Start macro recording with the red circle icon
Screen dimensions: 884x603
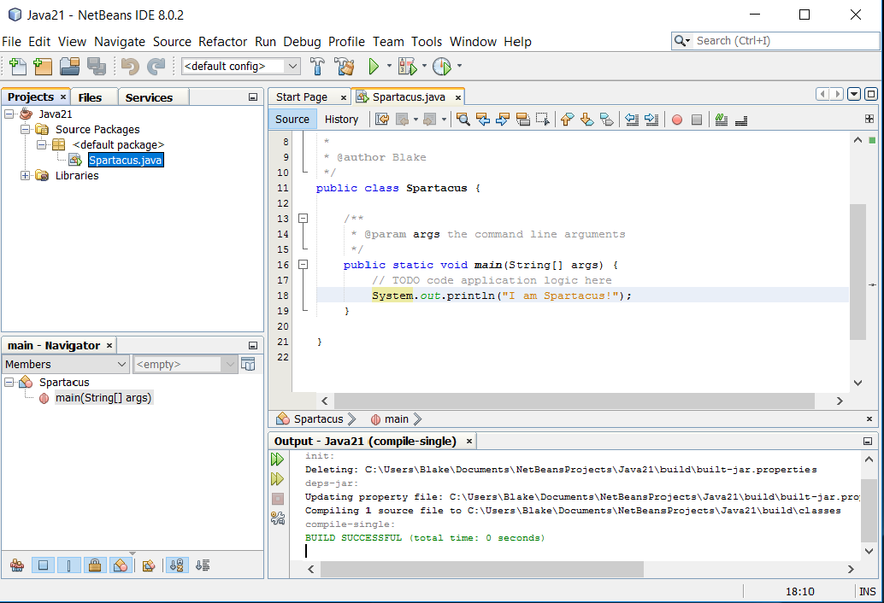pyautogui.click(x=676, y=120)
